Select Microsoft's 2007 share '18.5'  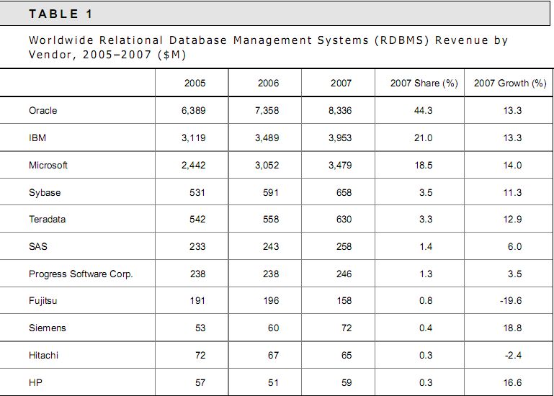(x=424, y=166)
